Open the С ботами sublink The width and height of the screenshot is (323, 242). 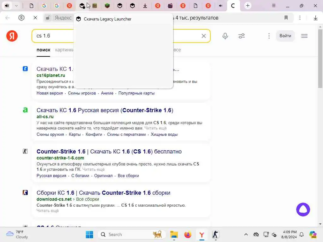80,176
